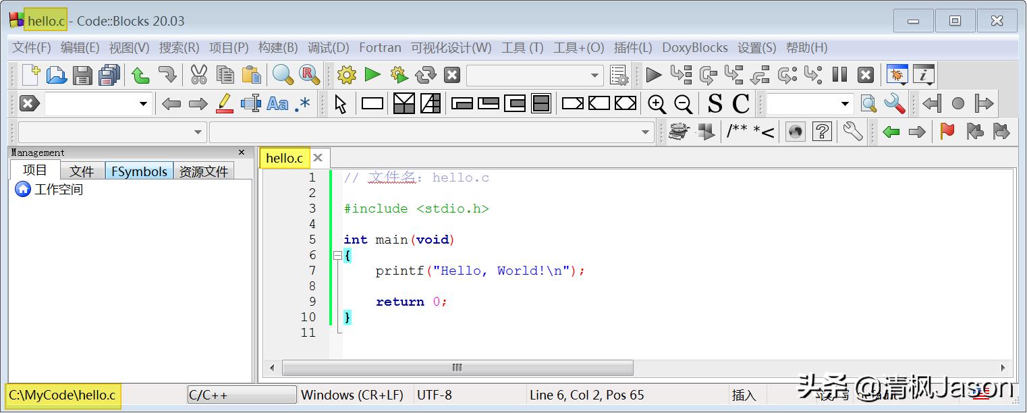Viewport: 1027px width, 413px height.
Task: Pause the debugger with the pause icon
Action: click(840, 75)
